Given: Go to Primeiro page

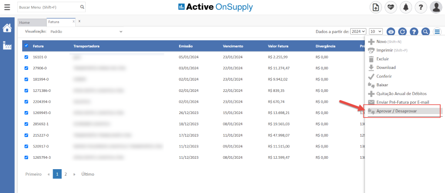Looking at the screenshot, I should tap(33, 174).
